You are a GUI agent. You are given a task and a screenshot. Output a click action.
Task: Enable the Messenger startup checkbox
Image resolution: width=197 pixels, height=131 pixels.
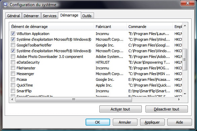coord(13,74)
